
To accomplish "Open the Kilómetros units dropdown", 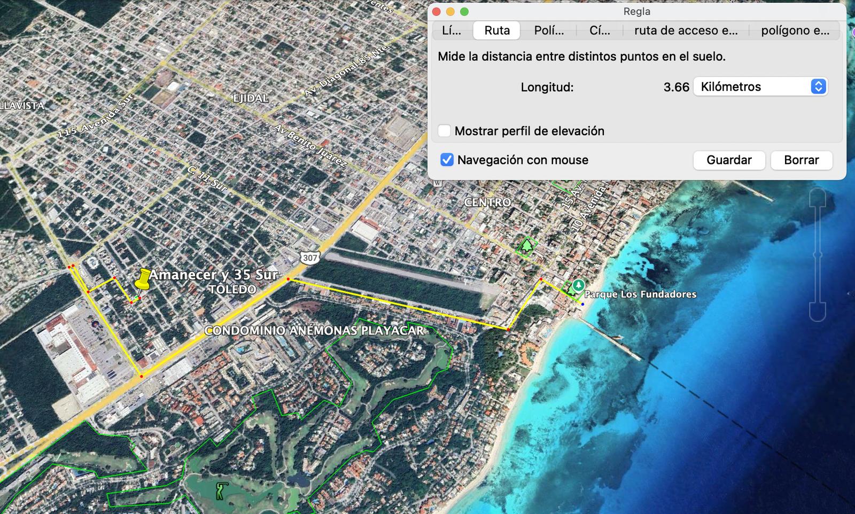I will tap(760, 87).
